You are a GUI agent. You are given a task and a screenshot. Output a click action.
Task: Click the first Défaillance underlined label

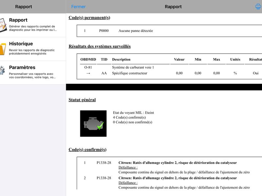pyautogui.click(x=128, y=168)
